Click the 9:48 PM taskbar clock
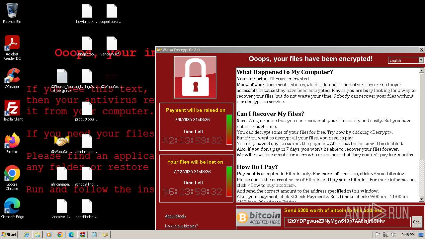This screenshot has width=425, height=239. click(408, 235)
